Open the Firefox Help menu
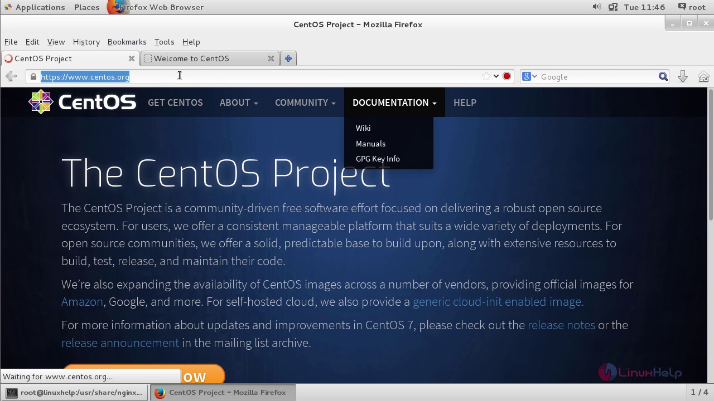Image resolution: width=714 pixels, height=401 pixels. [x=191, y=42]
